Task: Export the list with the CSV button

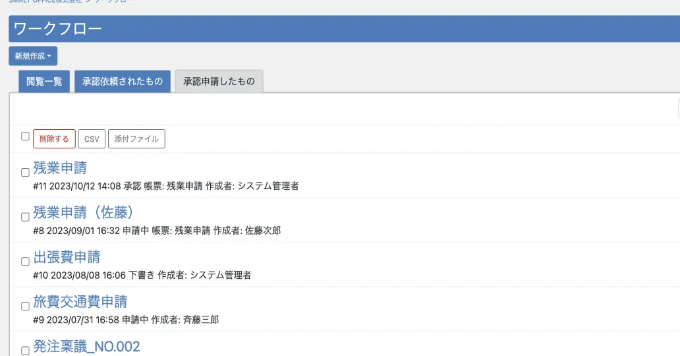Action: [x=92, y=139]
